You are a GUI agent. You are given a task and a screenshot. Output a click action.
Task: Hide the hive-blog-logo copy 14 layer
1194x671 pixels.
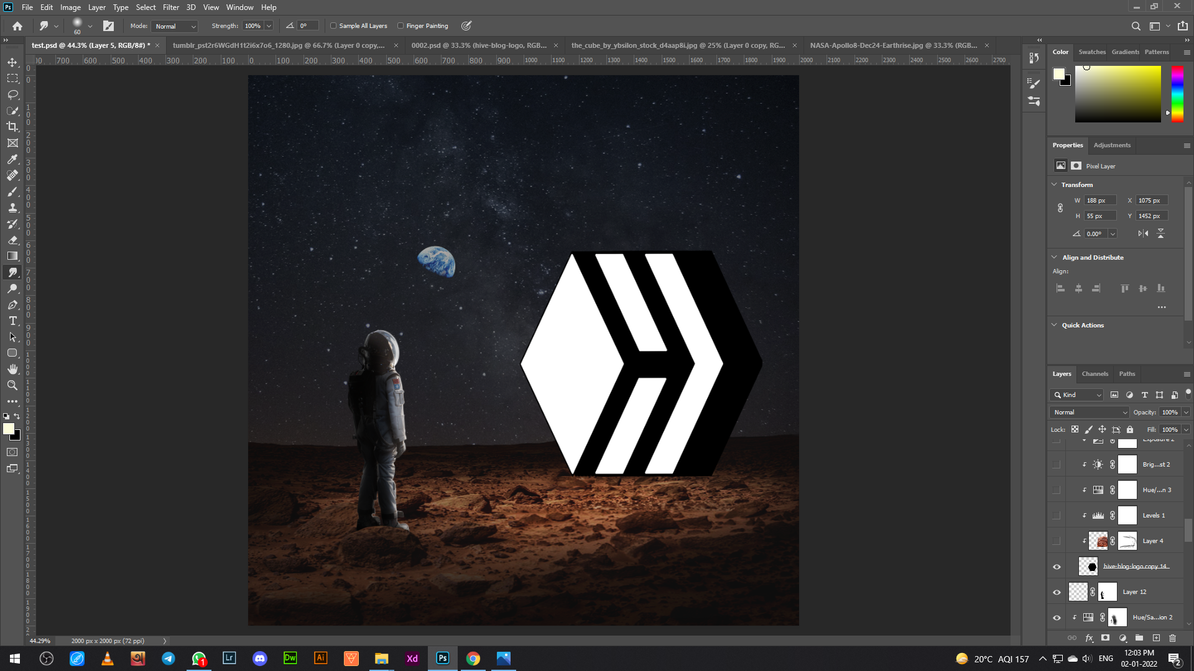click(1057, 567)
